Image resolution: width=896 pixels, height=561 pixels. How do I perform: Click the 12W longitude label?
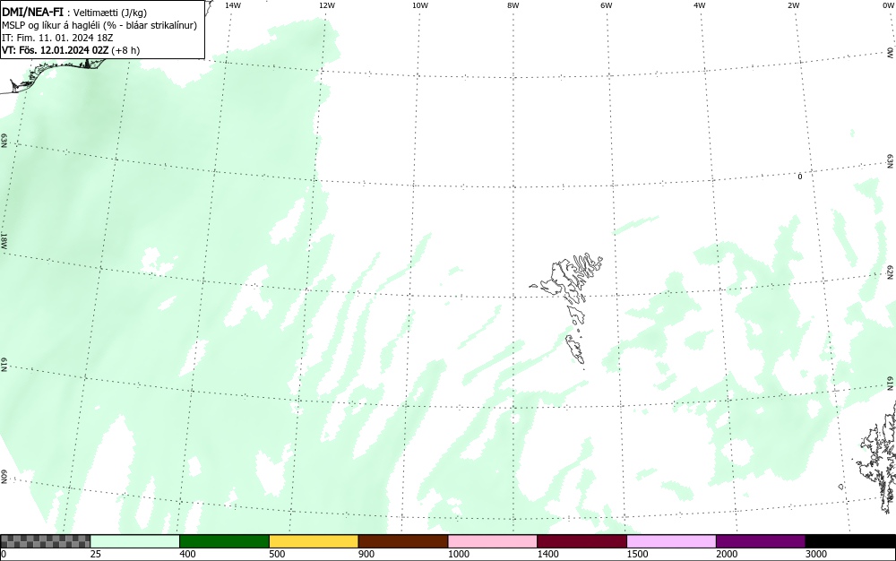pos(327,5)
